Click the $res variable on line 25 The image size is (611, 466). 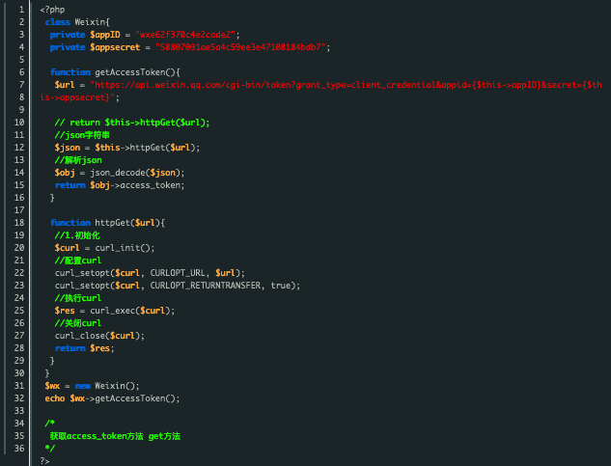65,311
